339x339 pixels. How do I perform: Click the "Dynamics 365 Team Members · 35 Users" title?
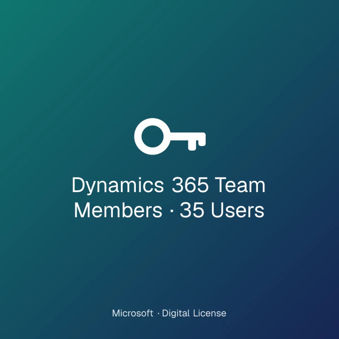[169, 197]
